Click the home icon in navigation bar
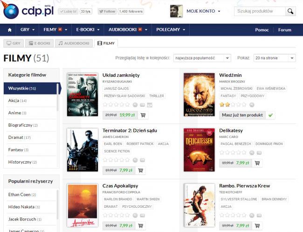This screenshot has height=232, width=303. [10, 30]
